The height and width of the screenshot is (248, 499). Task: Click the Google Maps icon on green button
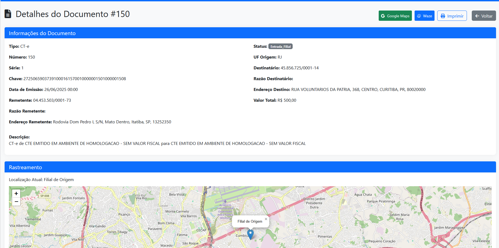point(383,16)
